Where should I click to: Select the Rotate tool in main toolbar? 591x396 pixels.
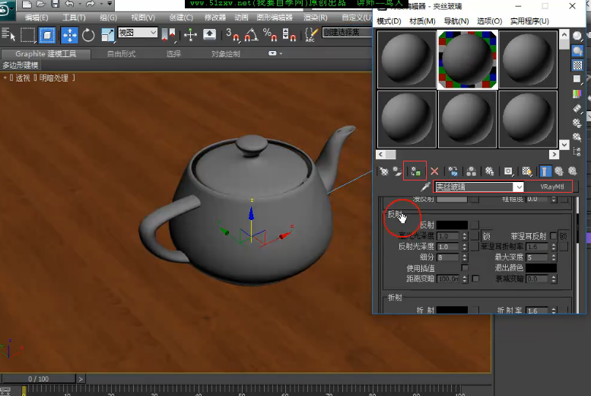pos(88,34)
